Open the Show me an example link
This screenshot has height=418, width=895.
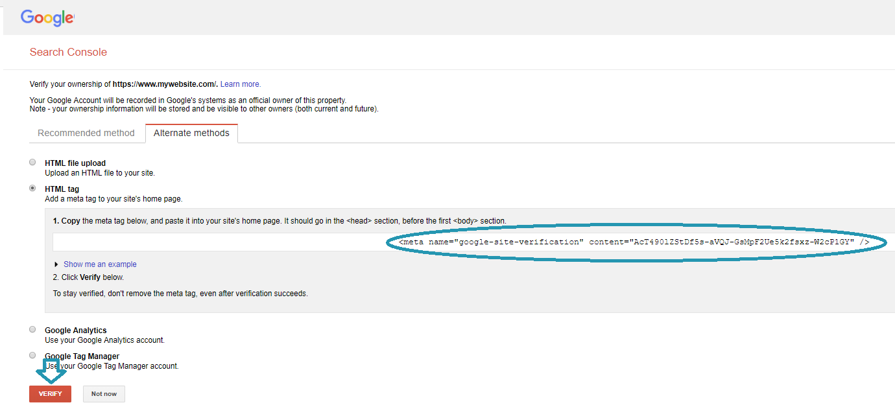[100, 264]
